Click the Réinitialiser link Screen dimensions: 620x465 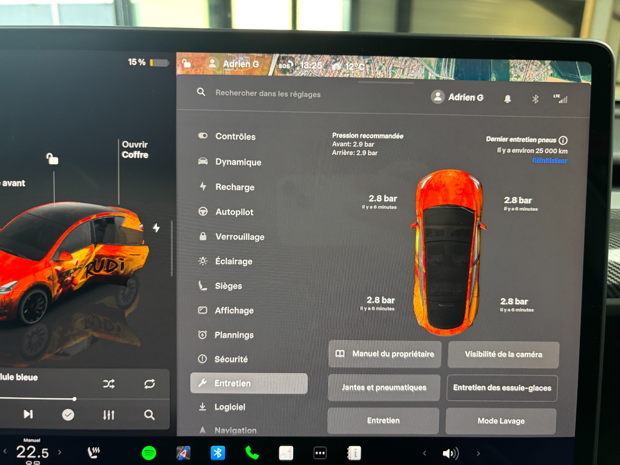pos(549,160)
